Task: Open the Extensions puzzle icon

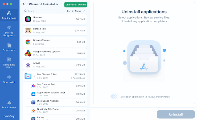Action: 9,45
